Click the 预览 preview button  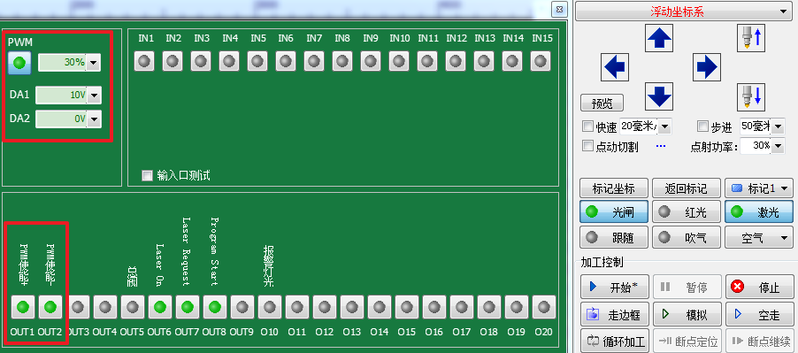click(x=602, y=104)
